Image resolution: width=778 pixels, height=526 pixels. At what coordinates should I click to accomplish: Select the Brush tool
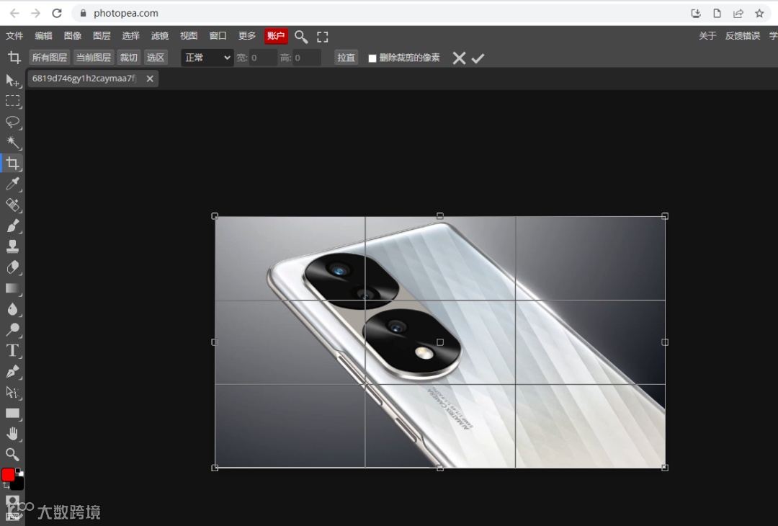coord(12,226)
